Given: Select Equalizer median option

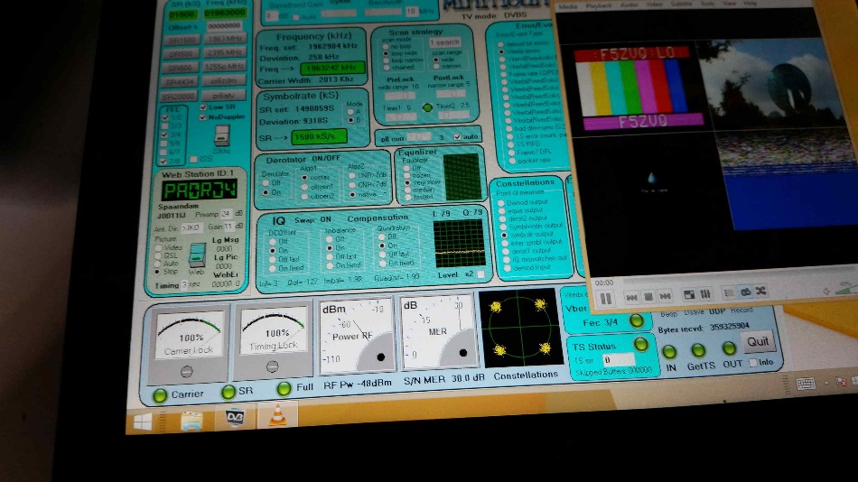Looking at the screenshot, I should click(x=406, y=190).
